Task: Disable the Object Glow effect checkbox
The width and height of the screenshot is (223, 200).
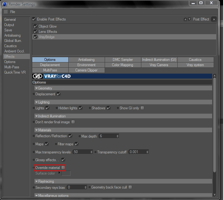Action: tap(35, 26)
